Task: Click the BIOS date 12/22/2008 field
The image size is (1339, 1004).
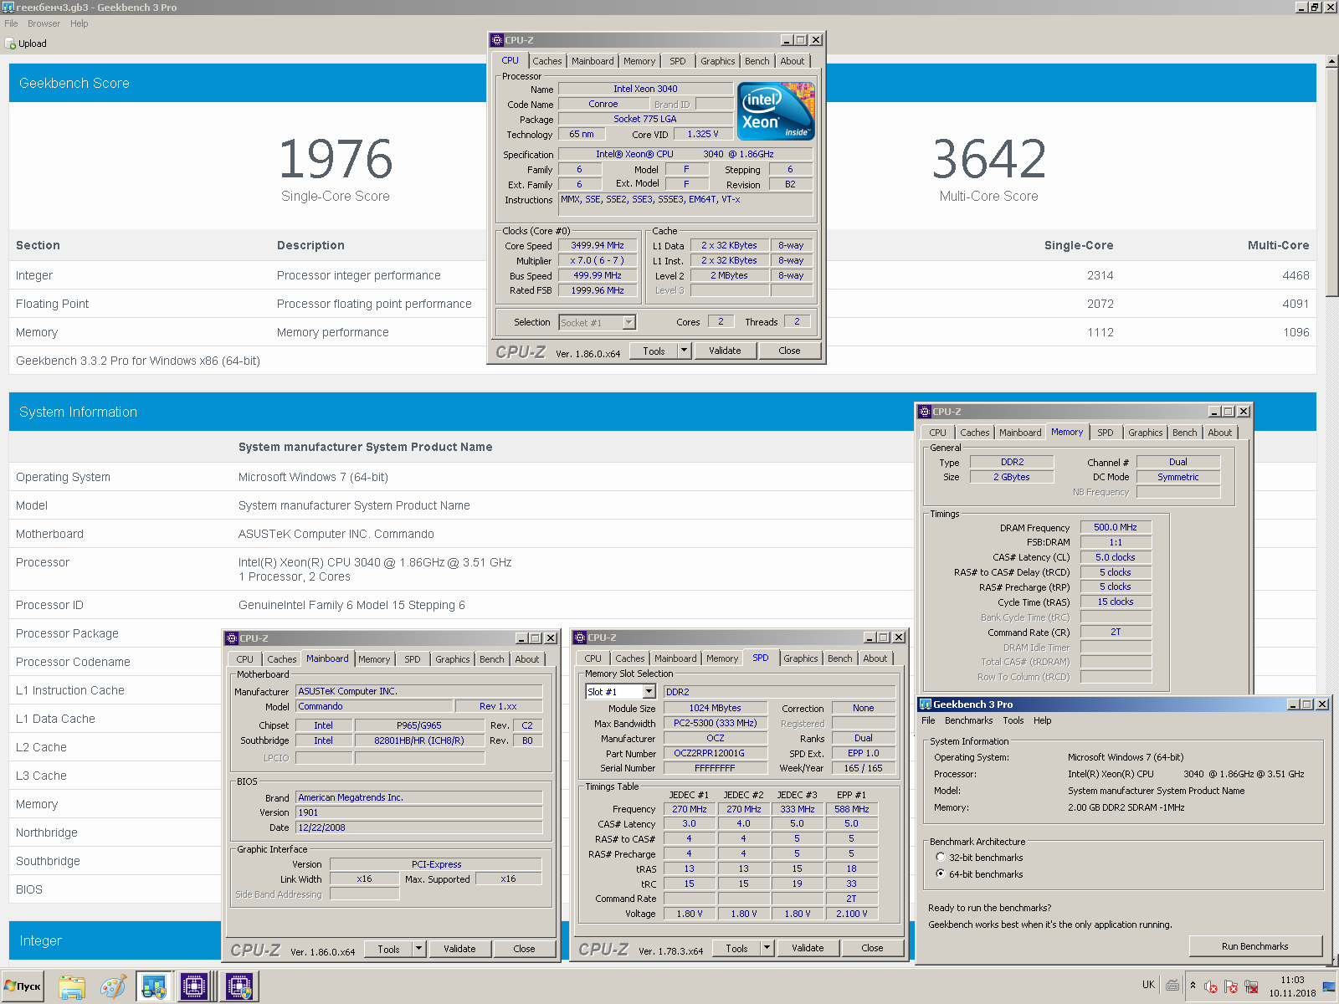Action: coord(418,827)
